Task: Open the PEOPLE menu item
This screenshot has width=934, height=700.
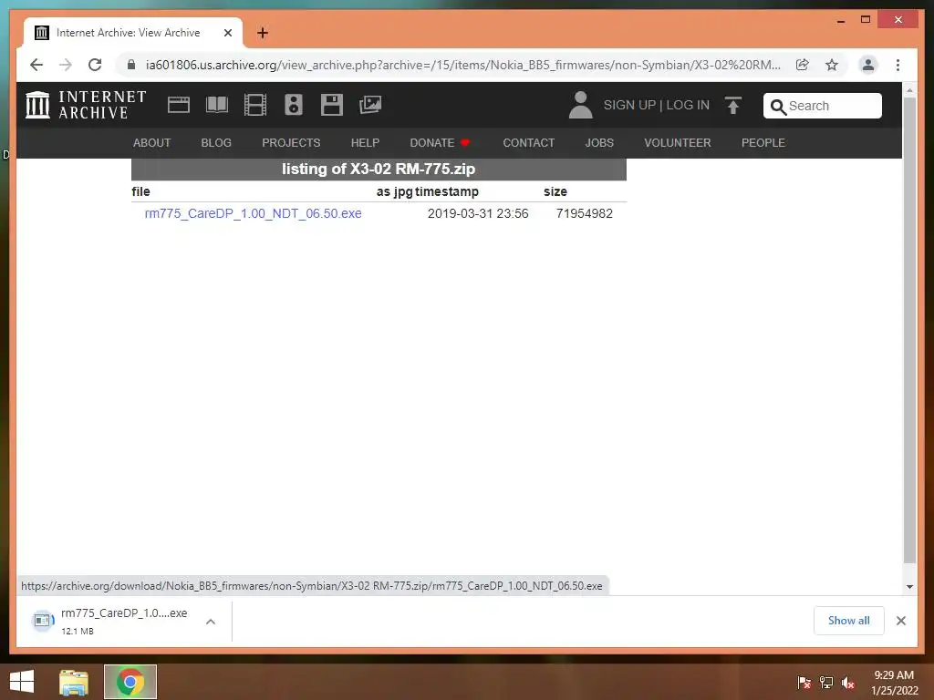Action: [763, 143]
